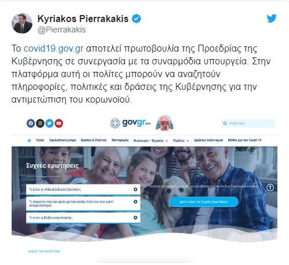Open the accessibility icon on banner
The image size is (289, 265).
270,187
